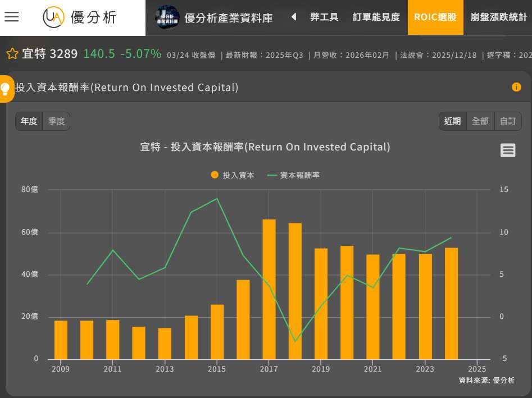Switch chart to 季度 view

56,121
